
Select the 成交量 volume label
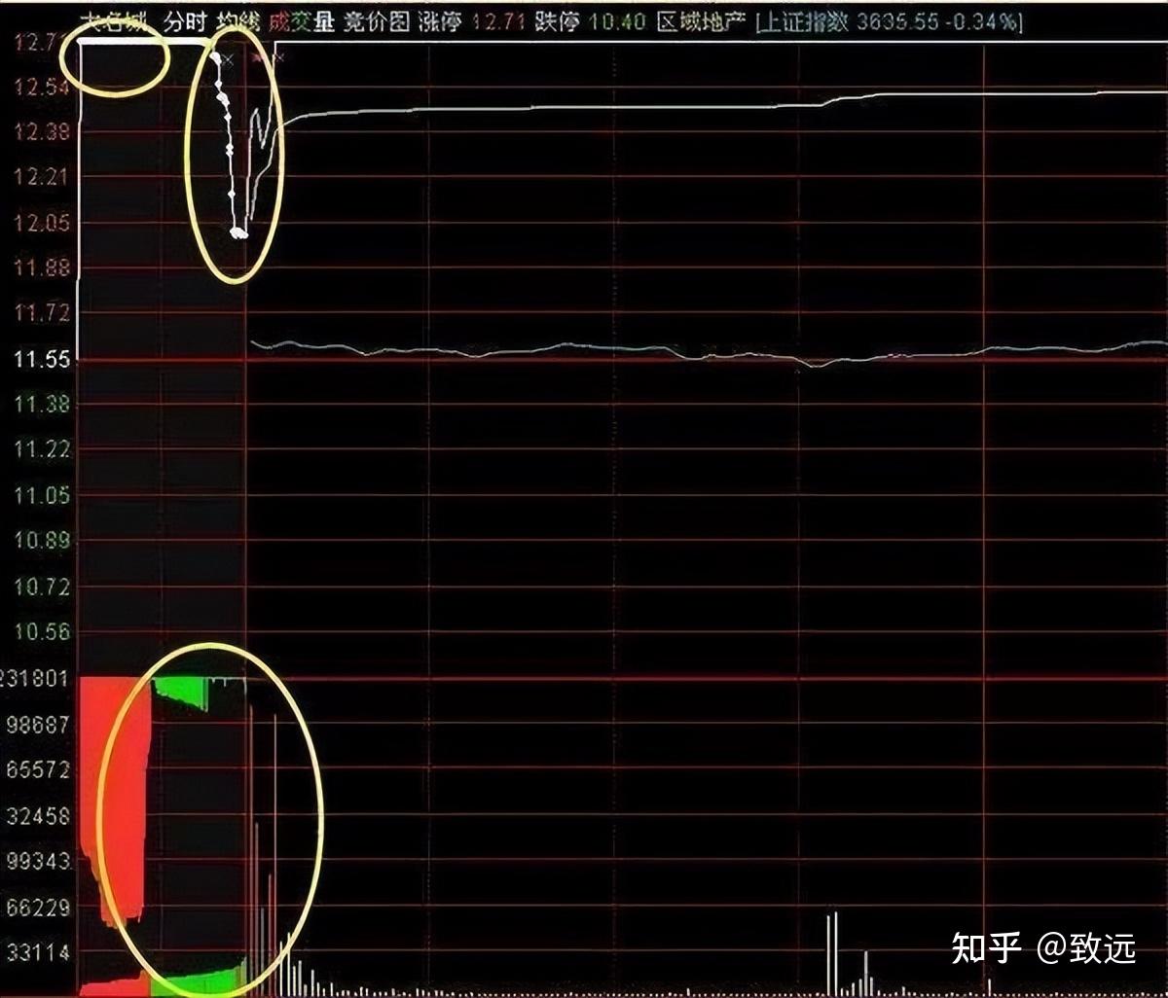pos(301,21)
